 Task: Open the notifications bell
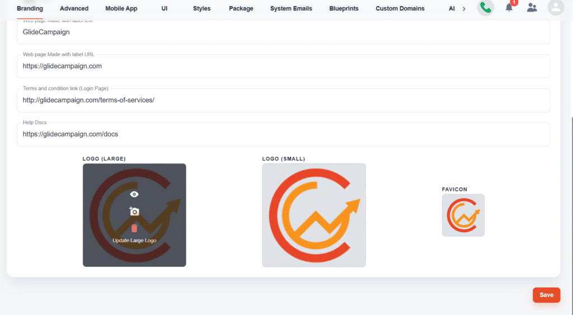pyautogui.click(x=509, y=7)
